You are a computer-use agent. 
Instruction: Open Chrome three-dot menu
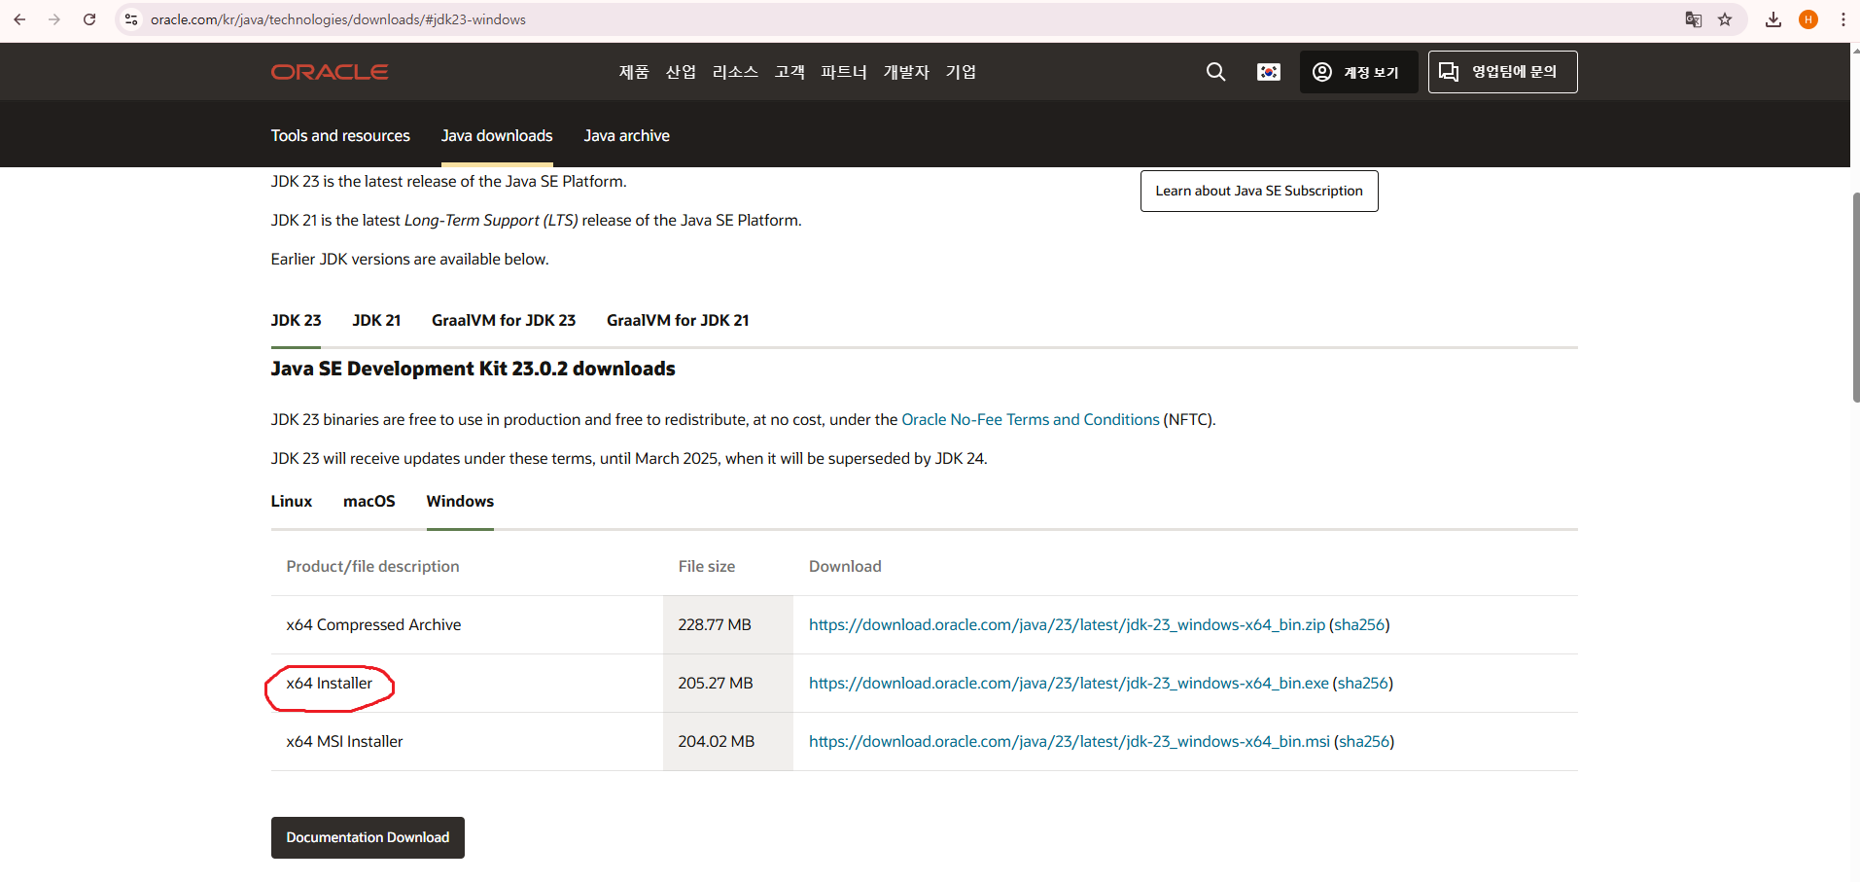pyautogui.click(x=1843, y=19)
